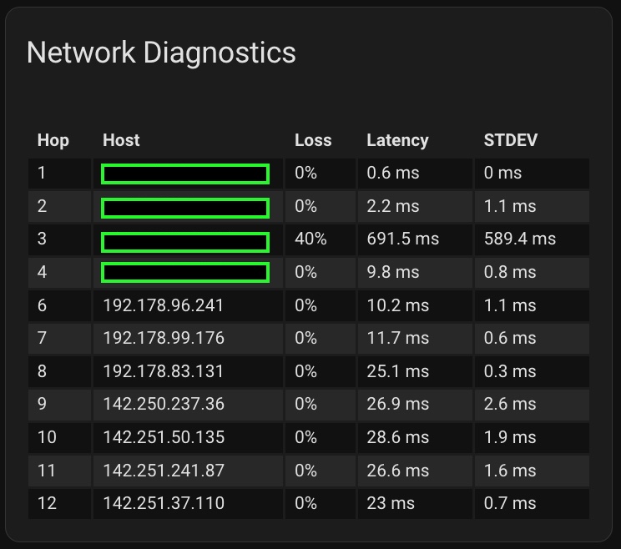Image resolution: width=621 pixels, height=549 pixels.
Task: Click the Host column header
Action: coord(121,140)
